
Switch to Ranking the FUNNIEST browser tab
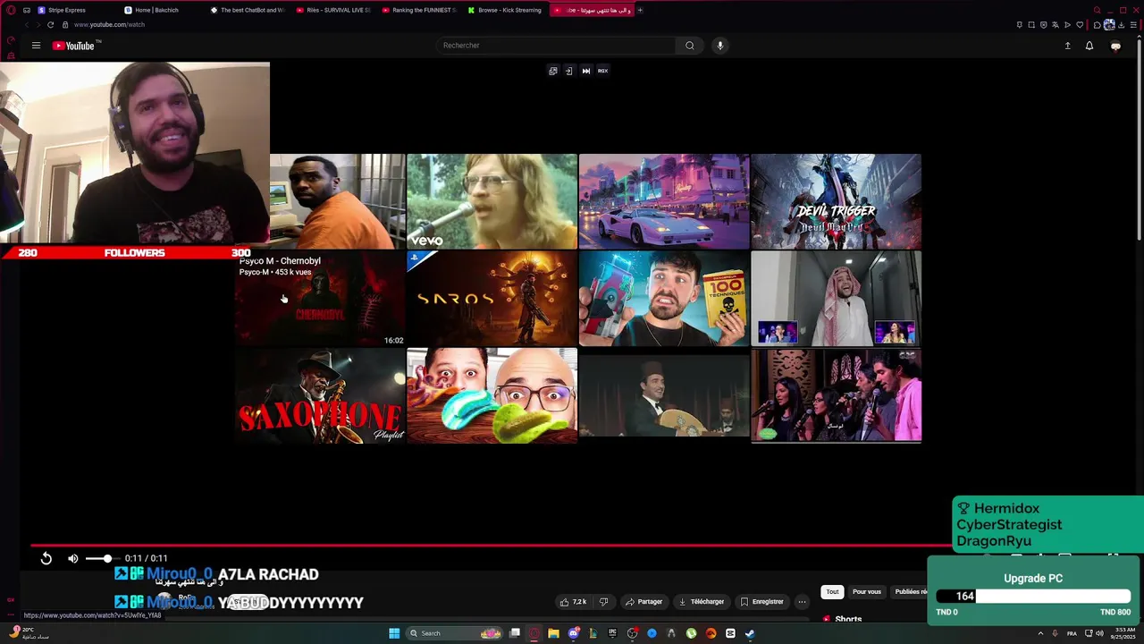pos(418,10)
